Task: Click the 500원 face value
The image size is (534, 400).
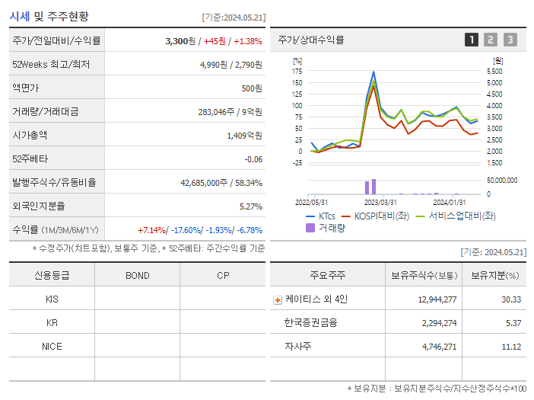Action: pyautogui.click(x=252, y=88)
